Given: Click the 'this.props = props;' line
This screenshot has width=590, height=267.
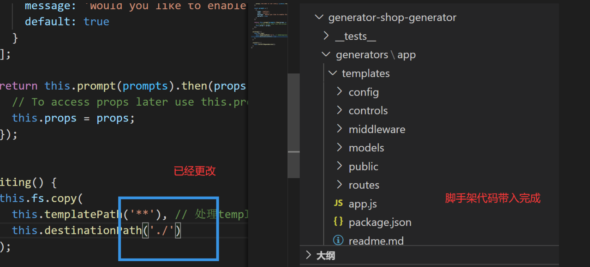Looking at the screenshot, I should [x=73, y=118].
